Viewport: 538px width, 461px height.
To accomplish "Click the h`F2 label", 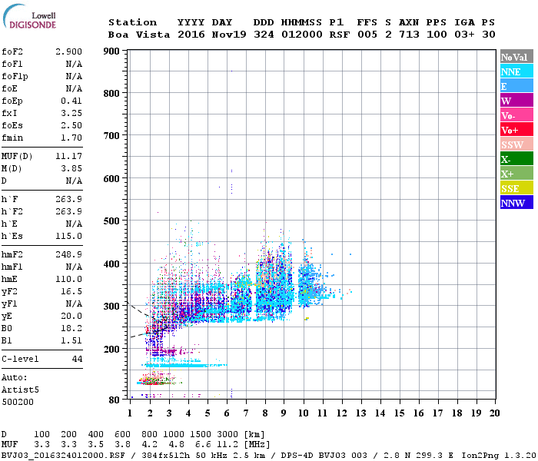I will pyautogui.click(x=12, y=211).
